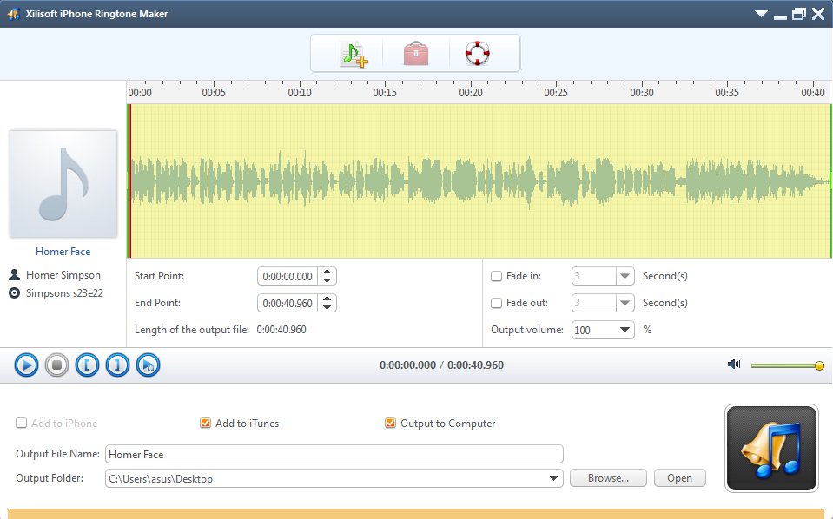Enable the Fade in checkbox

tap(497, 276)
